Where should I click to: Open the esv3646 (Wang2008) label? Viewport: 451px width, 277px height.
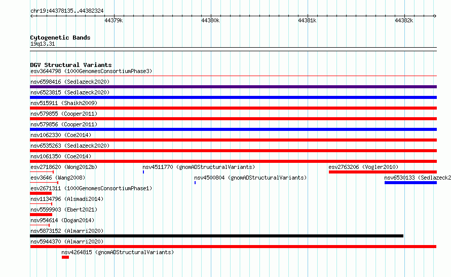(58, 178)
